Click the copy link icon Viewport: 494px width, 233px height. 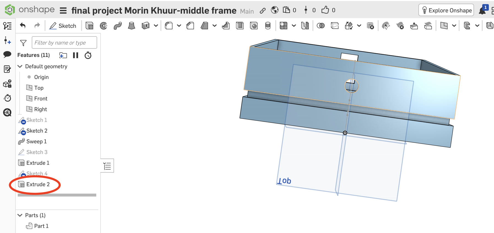point(263,10)
